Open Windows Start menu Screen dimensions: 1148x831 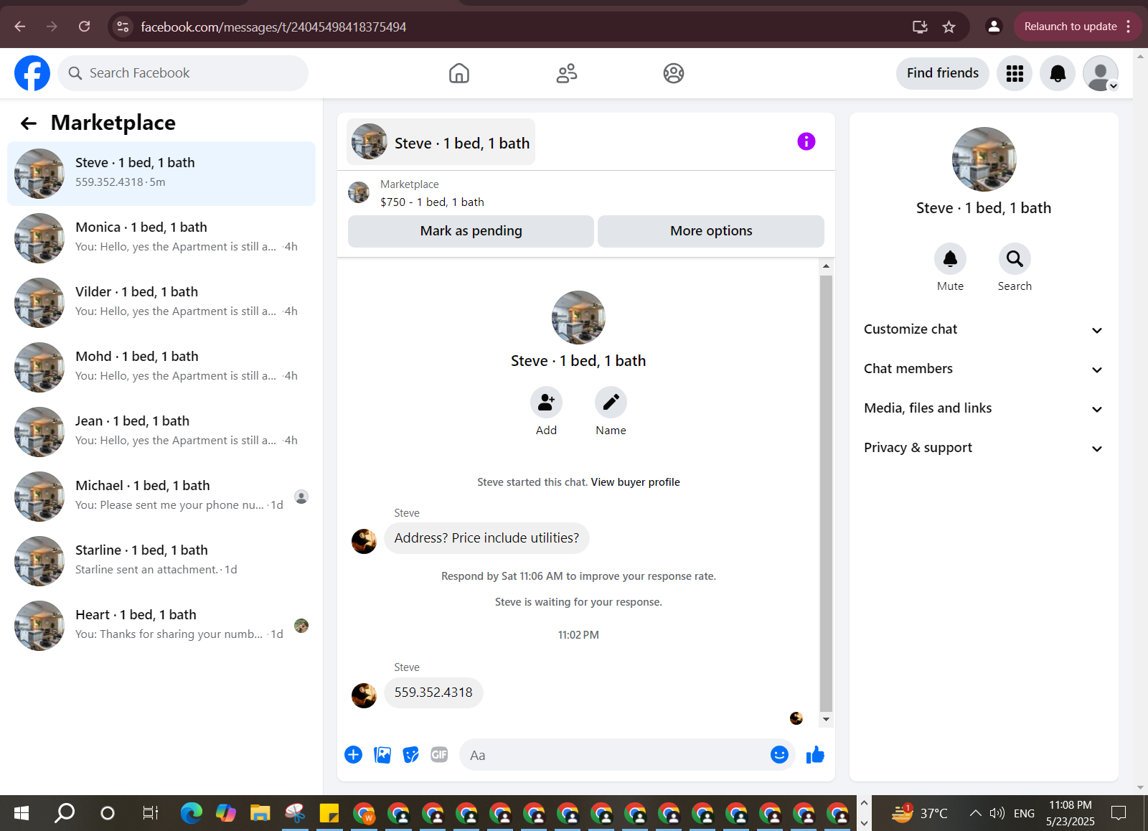coord(22,813)
